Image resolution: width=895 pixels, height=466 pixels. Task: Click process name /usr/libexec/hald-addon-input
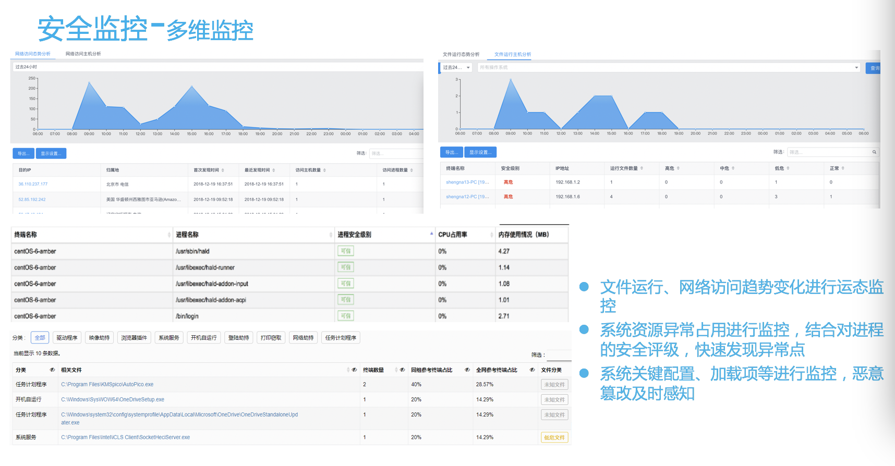pos(212,284)
